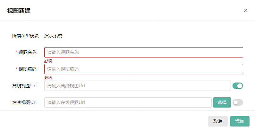Click the 必填 error below 视图编码 input
The height and width of the screenshot is (131, 255).
[x=48, y=77]
